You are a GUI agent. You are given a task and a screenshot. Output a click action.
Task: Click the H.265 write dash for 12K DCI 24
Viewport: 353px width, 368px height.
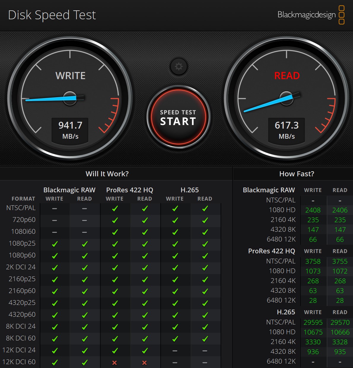coord(175,351)
